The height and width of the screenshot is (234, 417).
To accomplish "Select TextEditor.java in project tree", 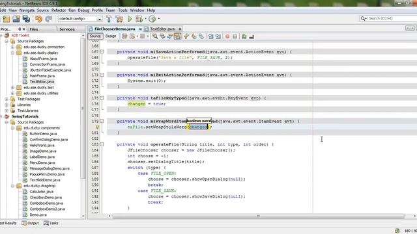I will [42, 82].
